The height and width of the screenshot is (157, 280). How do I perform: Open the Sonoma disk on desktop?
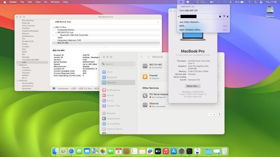coord(270,10)
